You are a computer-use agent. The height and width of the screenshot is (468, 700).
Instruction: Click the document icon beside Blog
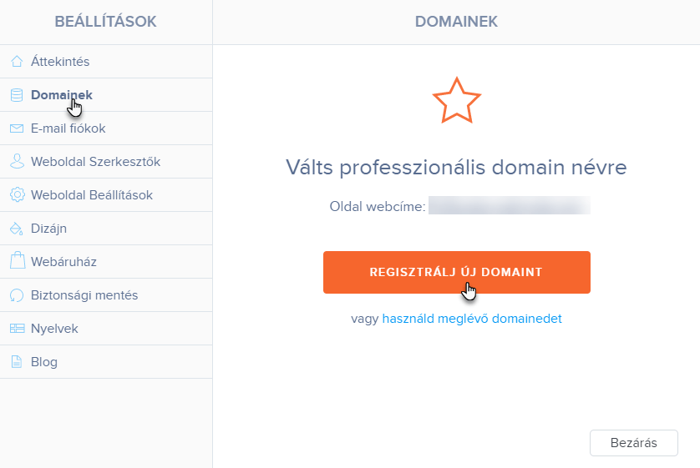click(x=17, y=362)
